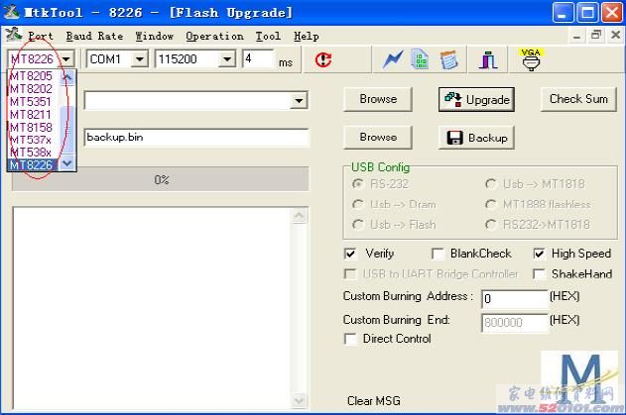This screenshot has height=415, width=626.
Task: Click Browse button next to Backup
Action: coord(378,137)
